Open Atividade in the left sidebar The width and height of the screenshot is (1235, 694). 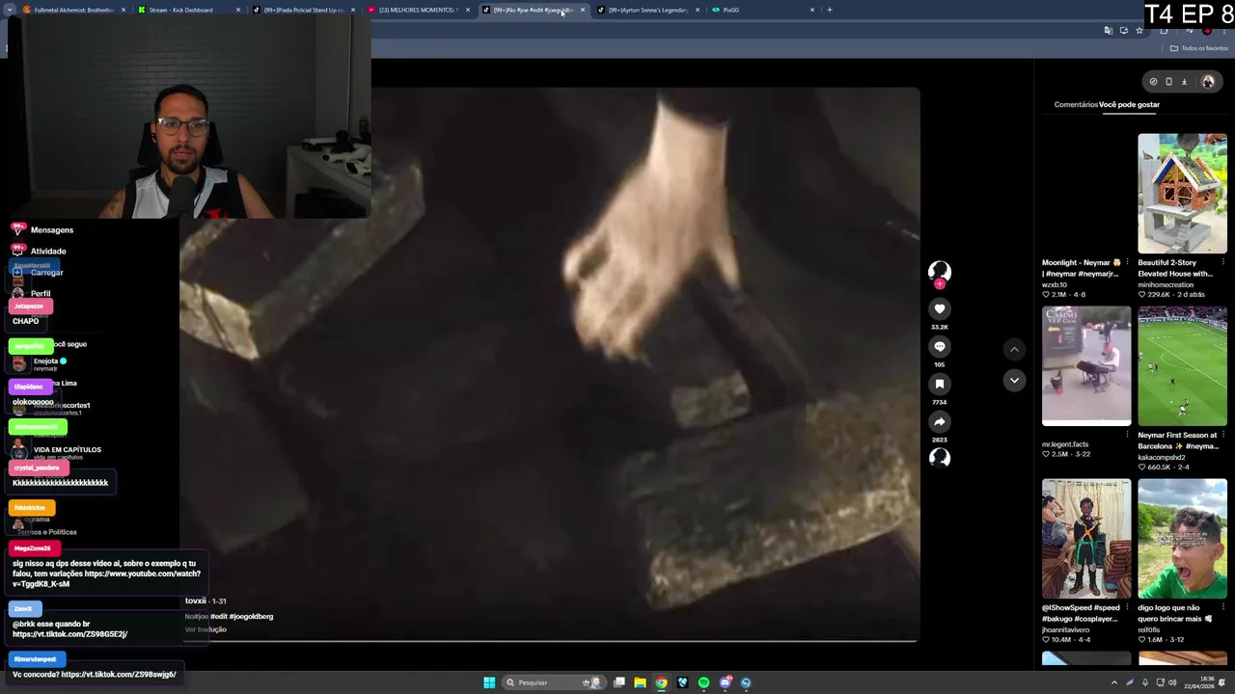(x=48, y=252)
